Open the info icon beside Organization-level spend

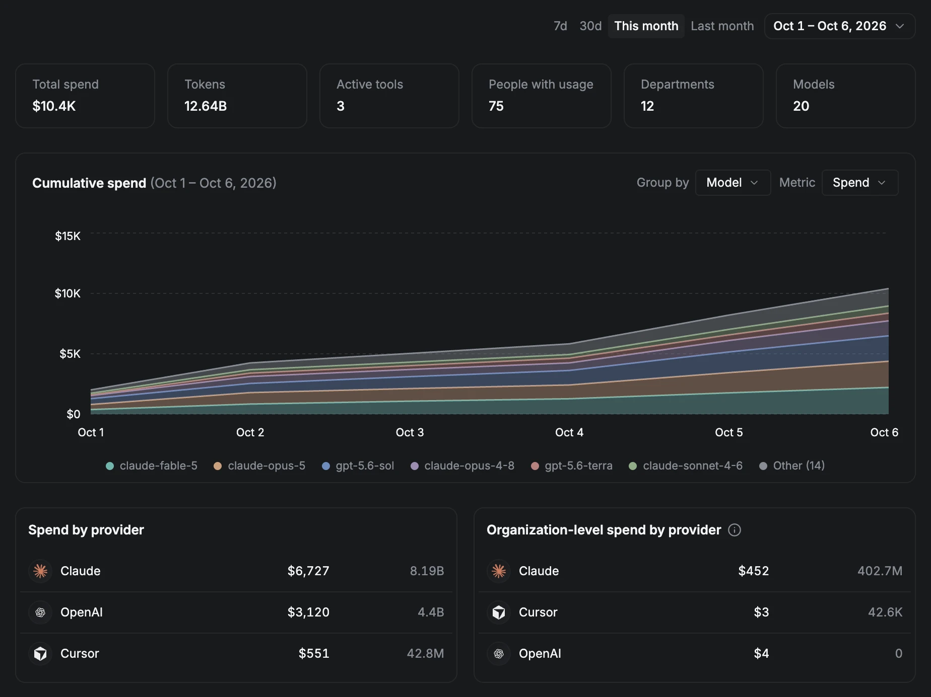735,530
